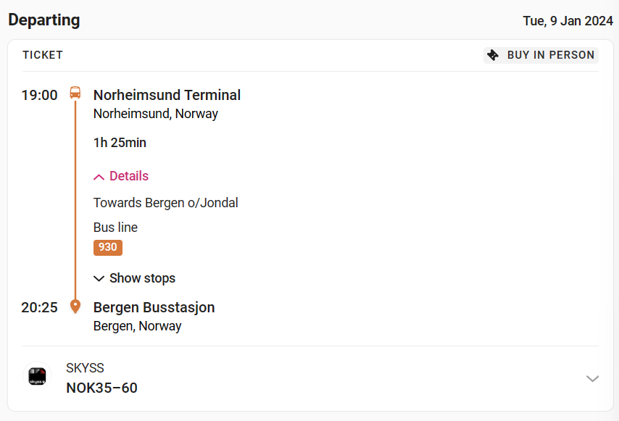Collapse the Details section
The width and height of the screenshot is (619, 421).
pos(121,176)
